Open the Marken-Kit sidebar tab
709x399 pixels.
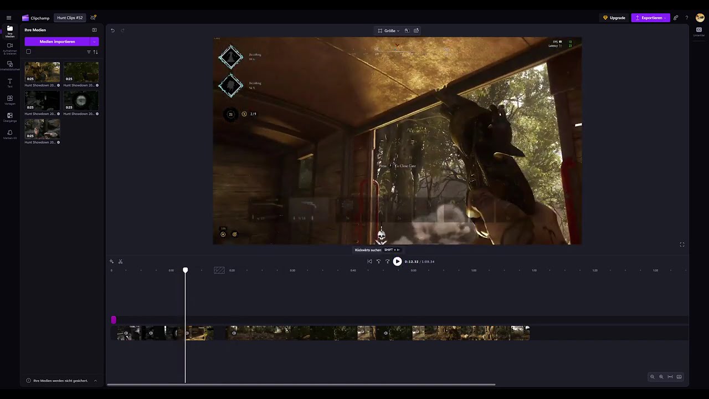(x=10, y=134)
